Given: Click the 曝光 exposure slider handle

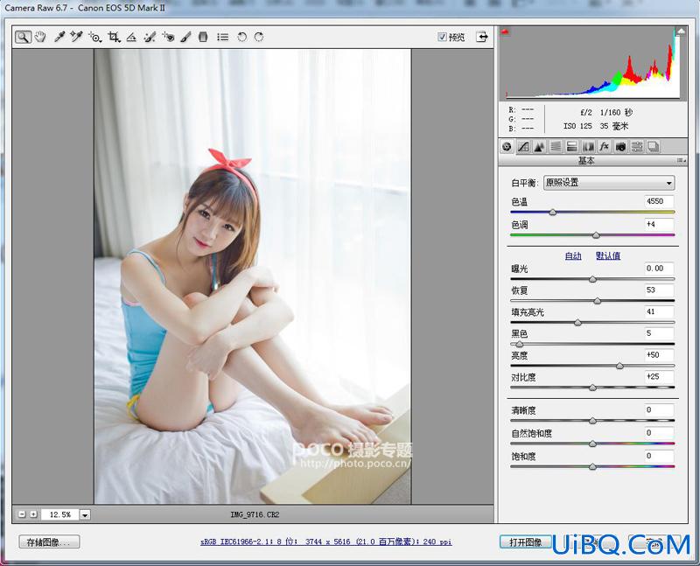Looking at the screenshot, I should [593, 279].
